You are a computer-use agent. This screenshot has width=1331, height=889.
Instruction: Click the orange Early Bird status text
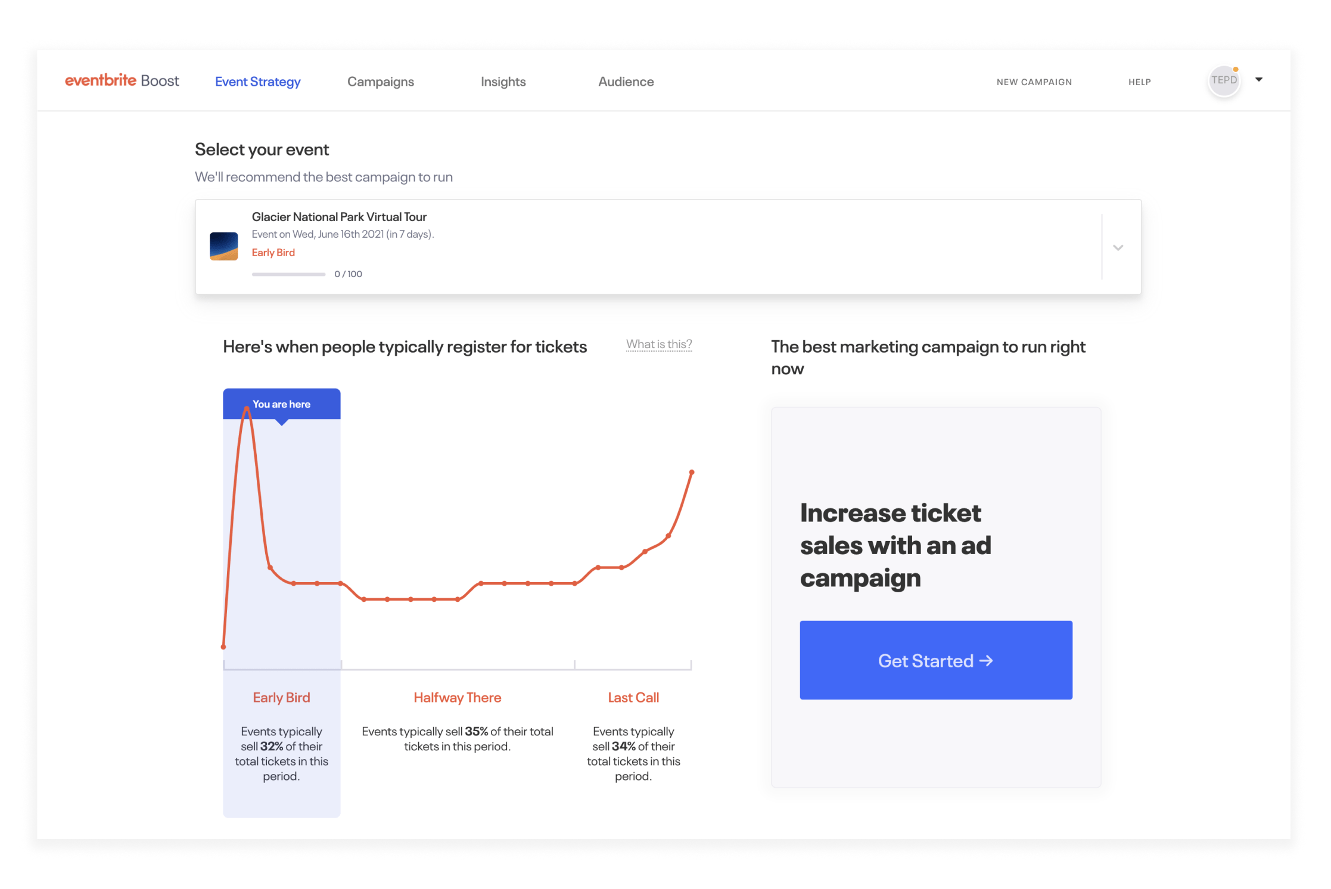click(x=273, y=253)
